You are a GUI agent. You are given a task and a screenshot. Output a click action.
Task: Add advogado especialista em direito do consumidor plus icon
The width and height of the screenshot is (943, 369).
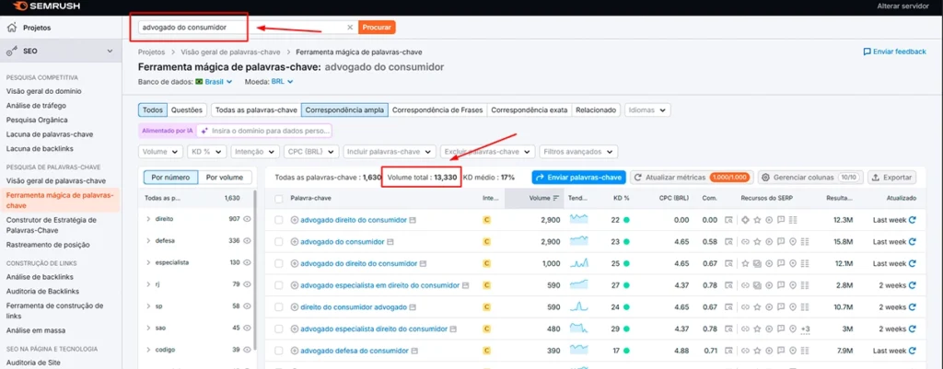click(295, 285)
